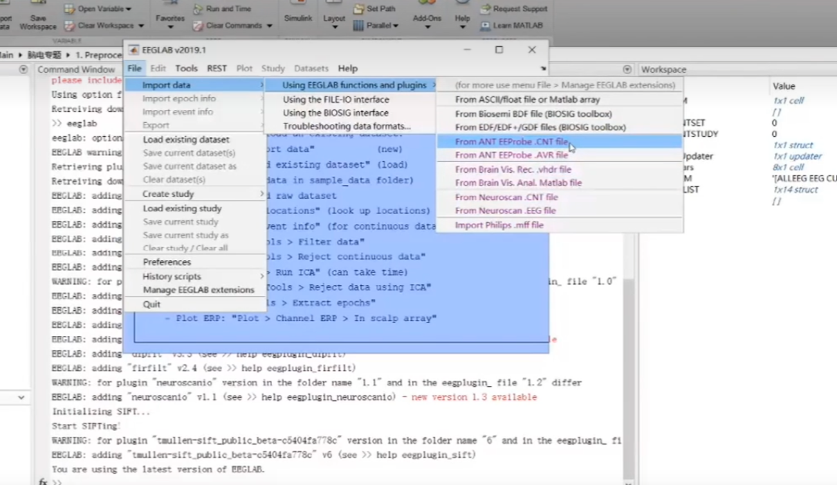Image resolution: width=837 pixels, height=485 pixels.
Task: Click Simulink button in toolstrip
Action: tap(298, 18)
